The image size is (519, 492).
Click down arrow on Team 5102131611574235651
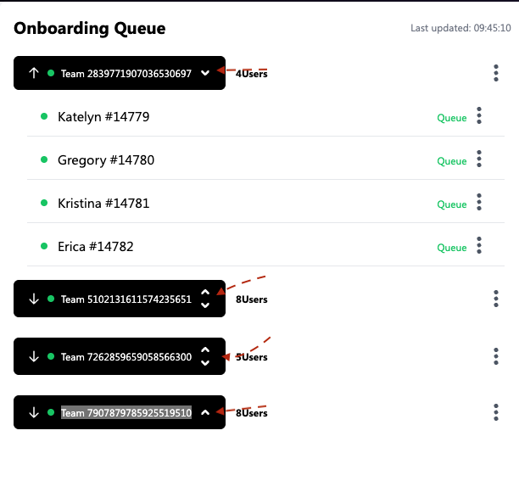coord(34,299)
